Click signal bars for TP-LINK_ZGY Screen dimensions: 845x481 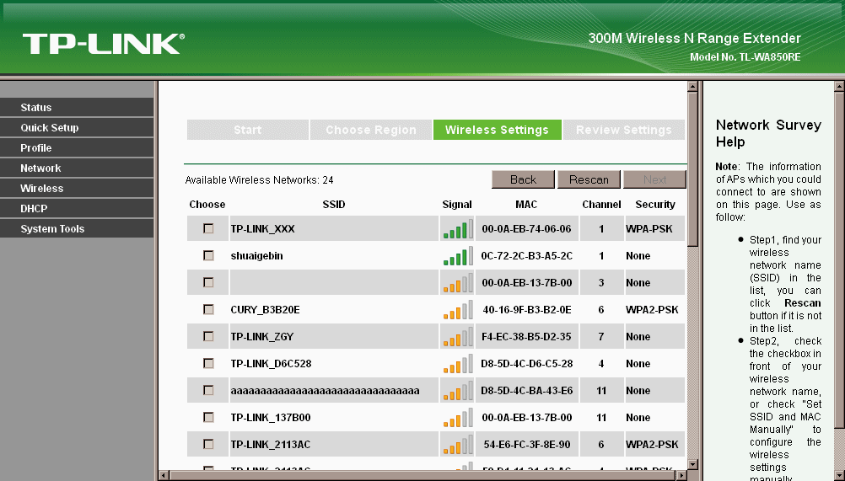click(458, 336)
